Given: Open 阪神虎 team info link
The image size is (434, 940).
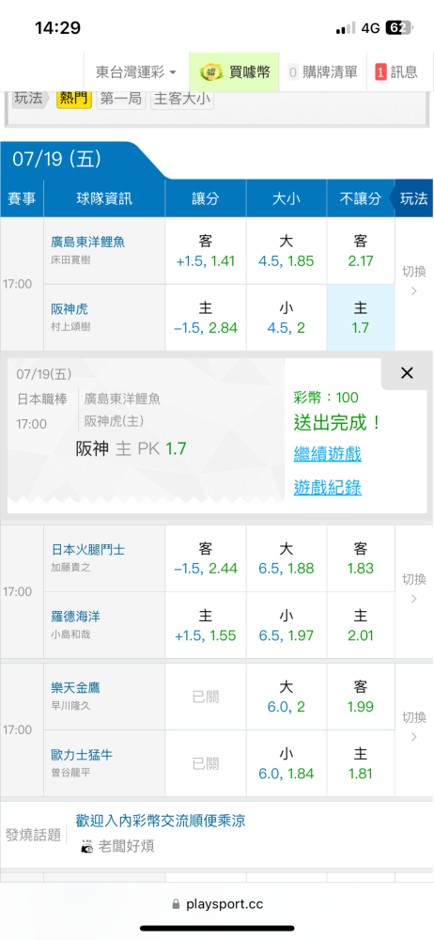Looking at the screenshot, I should coord(70,309).
